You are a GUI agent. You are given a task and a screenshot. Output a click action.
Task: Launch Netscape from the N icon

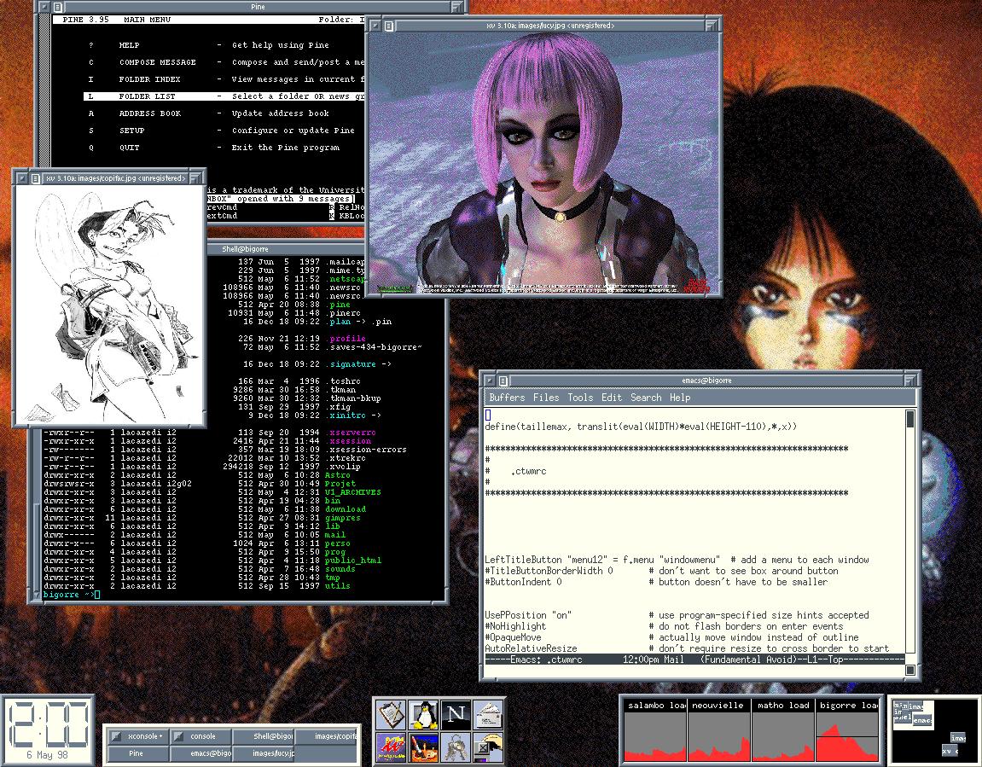[456, 714]
